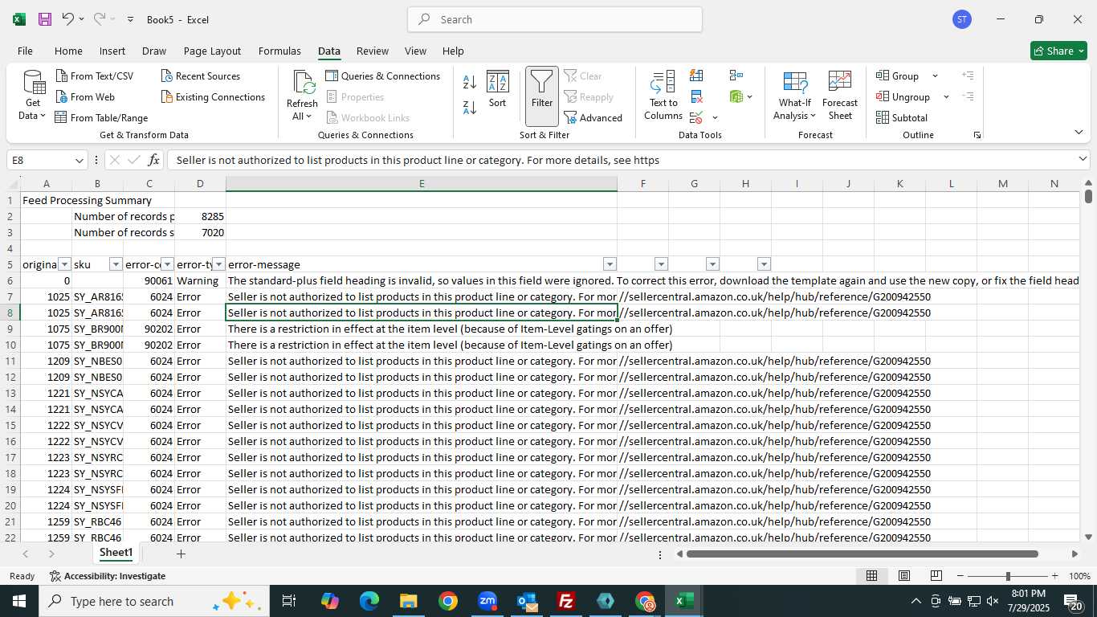
Task: Open FileZilla from the taskbar
Action: [x=566, y=601]
